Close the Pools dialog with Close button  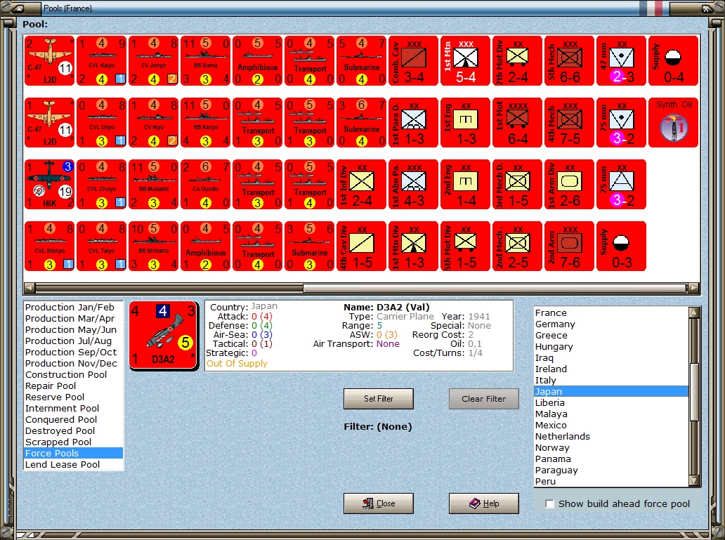pyautogui.click(x=378, y=503)
